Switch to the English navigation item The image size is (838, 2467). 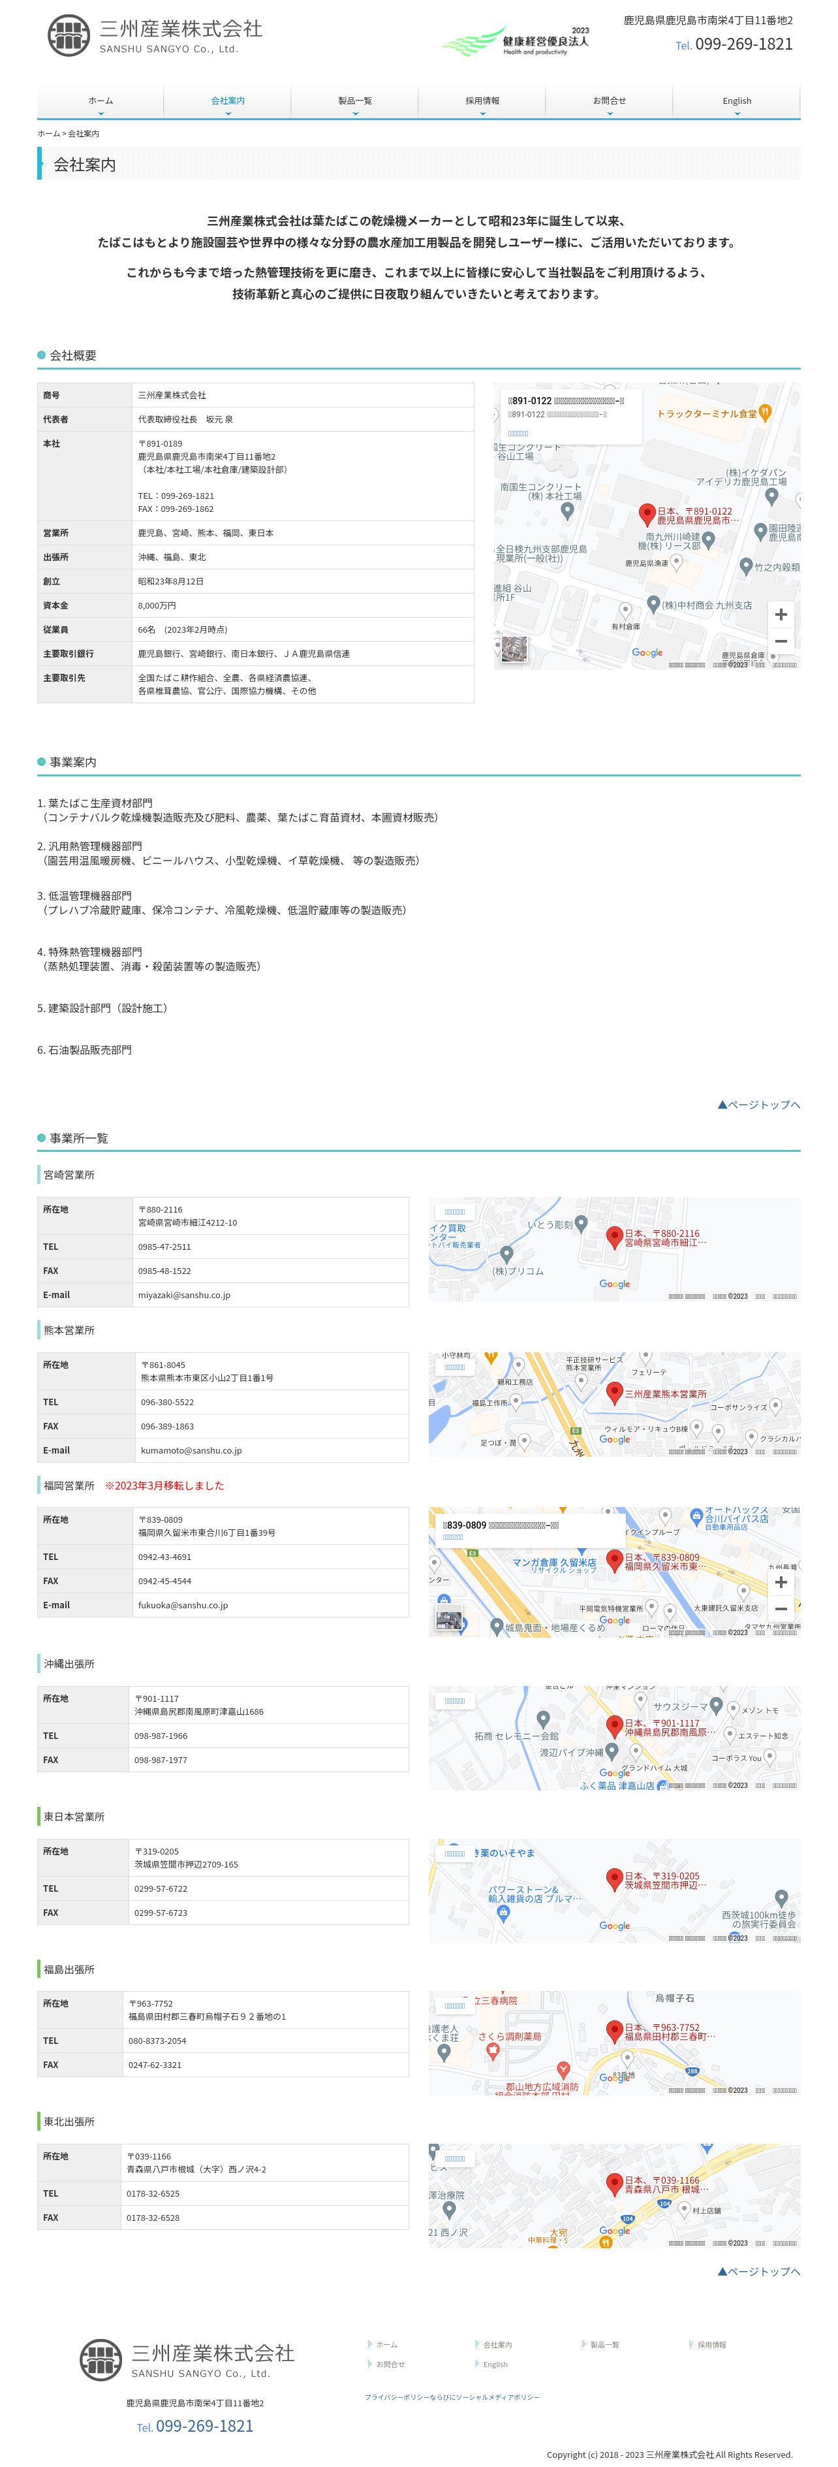736,101
